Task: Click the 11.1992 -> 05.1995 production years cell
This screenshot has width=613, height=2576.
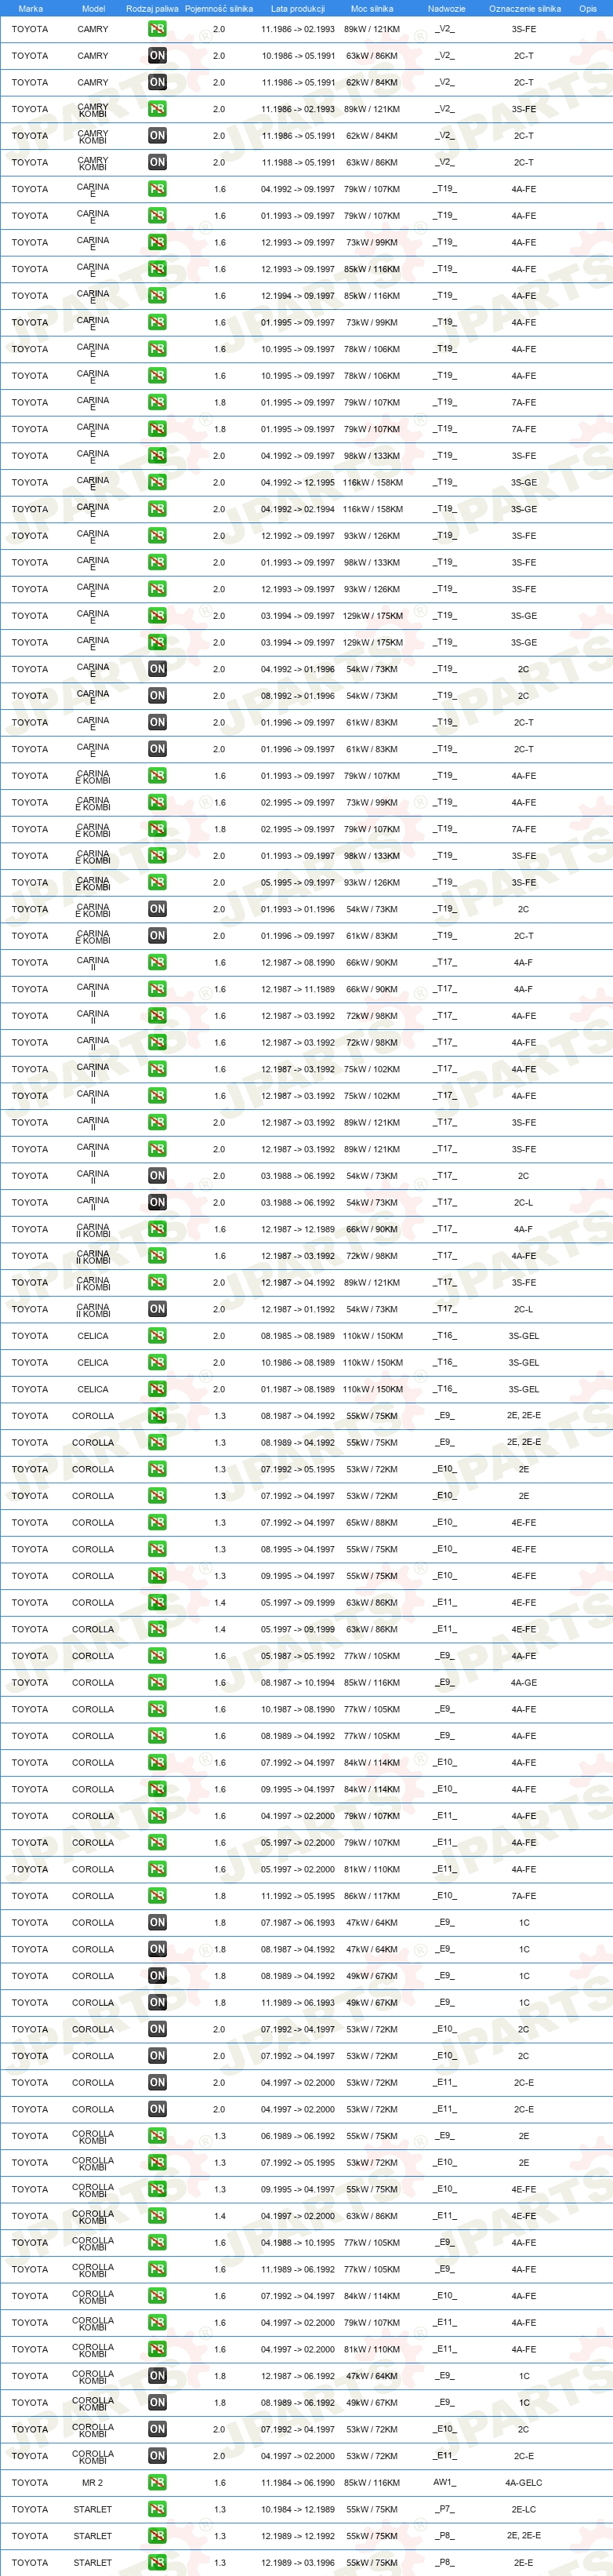Action: click(x=298, y=1896)
